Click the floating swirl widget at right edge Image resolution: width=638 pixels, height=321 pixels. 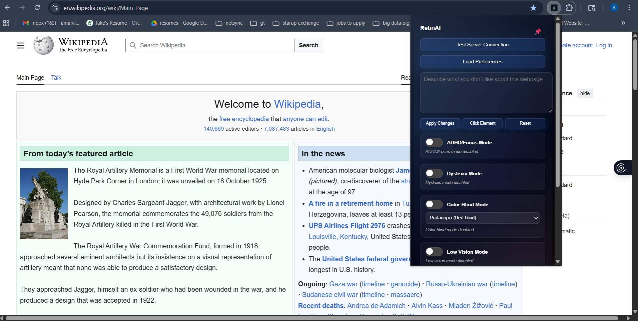622,168
